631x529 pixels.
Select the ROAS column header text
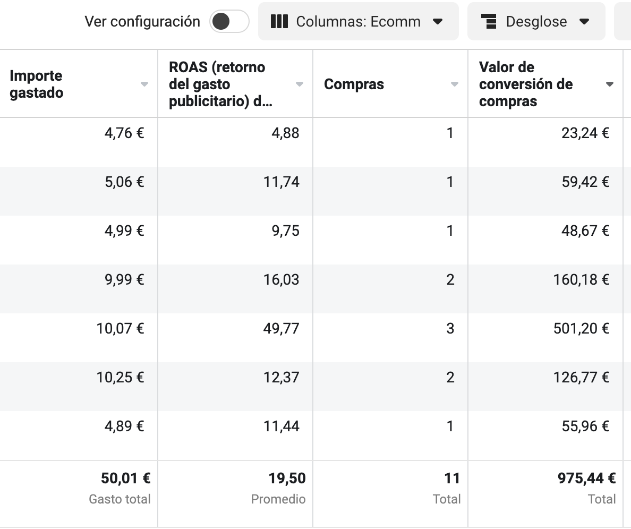tap(221, 84)
